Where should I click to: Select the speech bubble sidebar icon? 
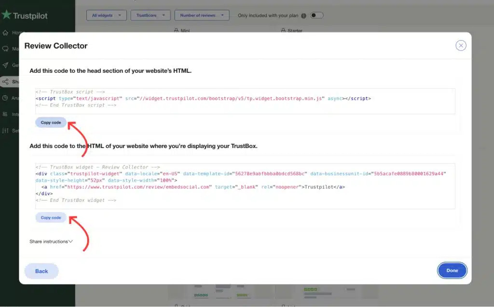coord(6,49)
